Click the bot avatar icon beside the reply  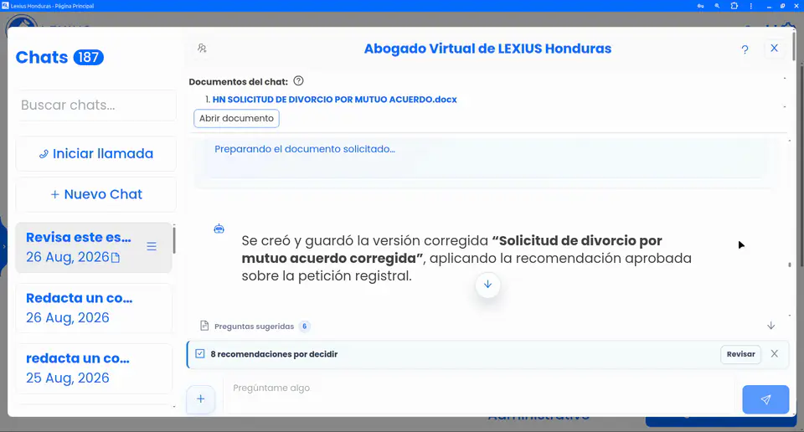pos(219,229)
